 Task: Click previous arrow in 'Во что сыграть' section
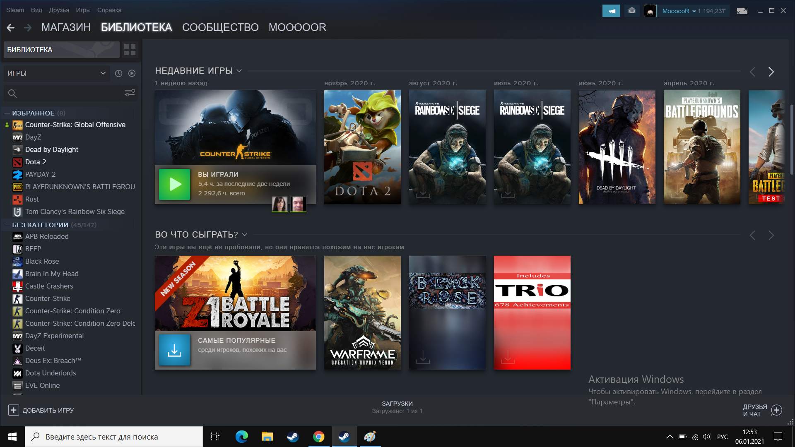tap(752, 236)
